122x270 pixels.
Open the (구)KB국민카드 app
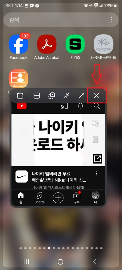103,44
